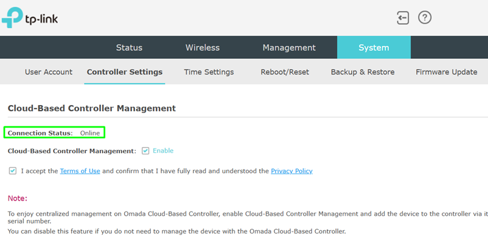Open the Terms of Use link
Viewport: 488px width, 251px height.
(x=80, y=171)
